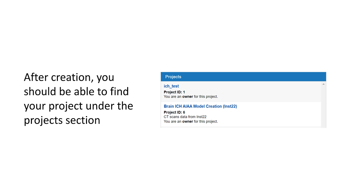347x195 pixels.
Task: Click the Projects panel header
Action: (243, 77)
